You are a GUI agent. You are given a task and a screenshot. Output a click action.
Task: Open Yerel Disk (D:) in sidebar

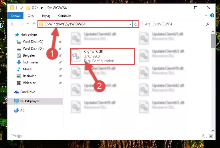click(x=33, y=49)
